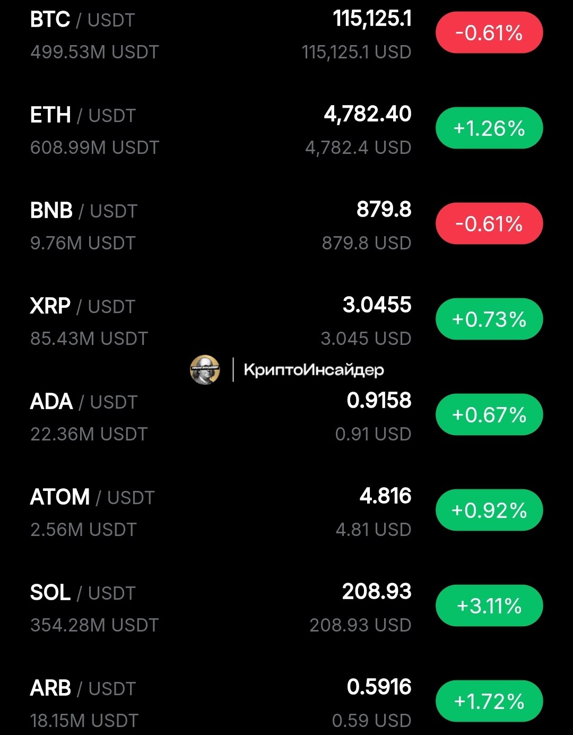
Task: Tap the +0.92% ATOM change badge
Action: coord(489,511)
